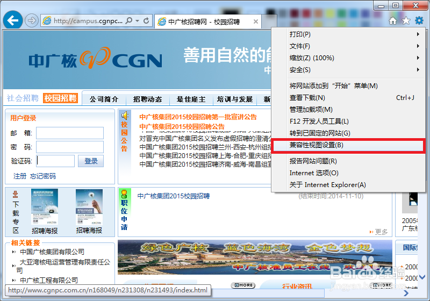This screenshot has width=430, height=301.
Task: Click the 下载专区 download icon
Action: (x=16, y=195)
